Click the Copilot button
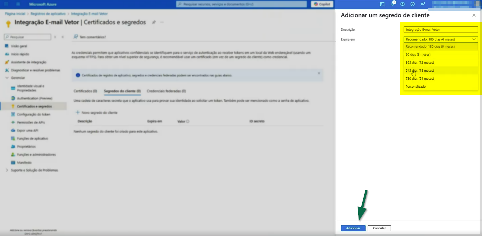 coord(322,4)
